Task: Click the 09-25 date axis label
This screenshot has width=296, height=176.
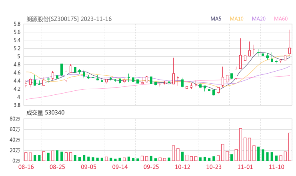Action: [x=151, y=167]
